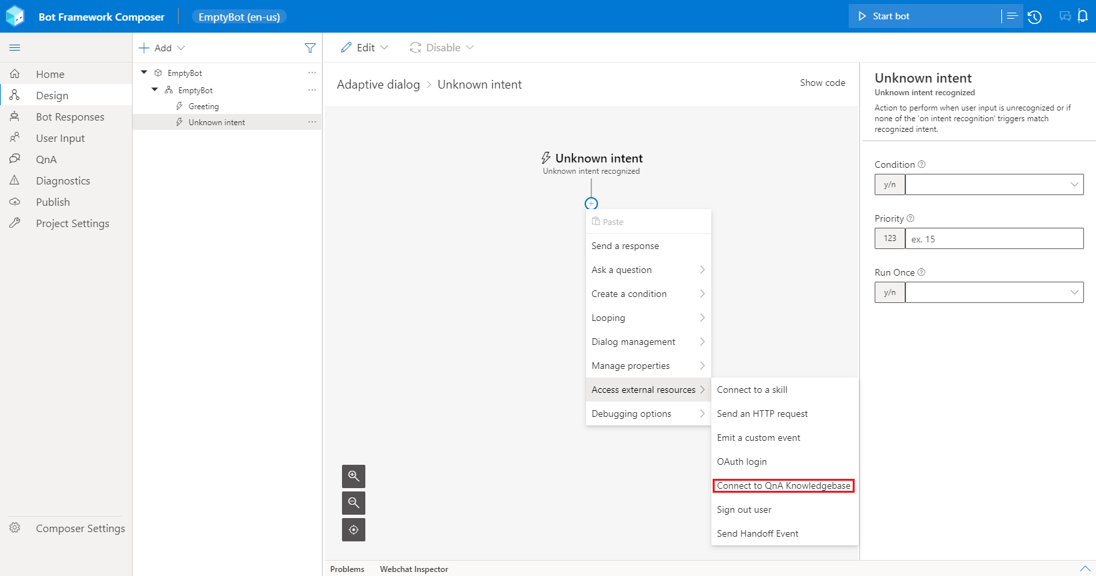1096x576 pixels.
Task: Open Manage properties submenu
Action: tap(649, 366)
